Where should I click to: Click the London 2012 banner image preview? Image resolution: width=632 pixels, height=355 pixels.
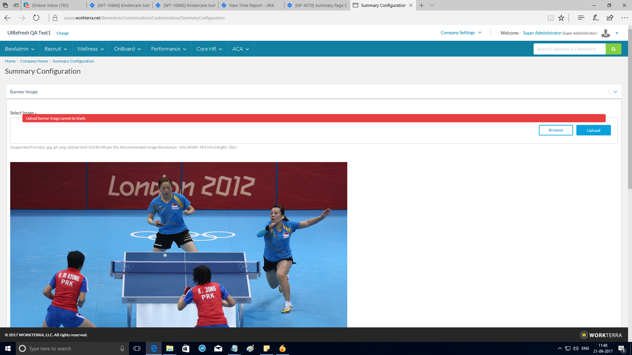178,245
